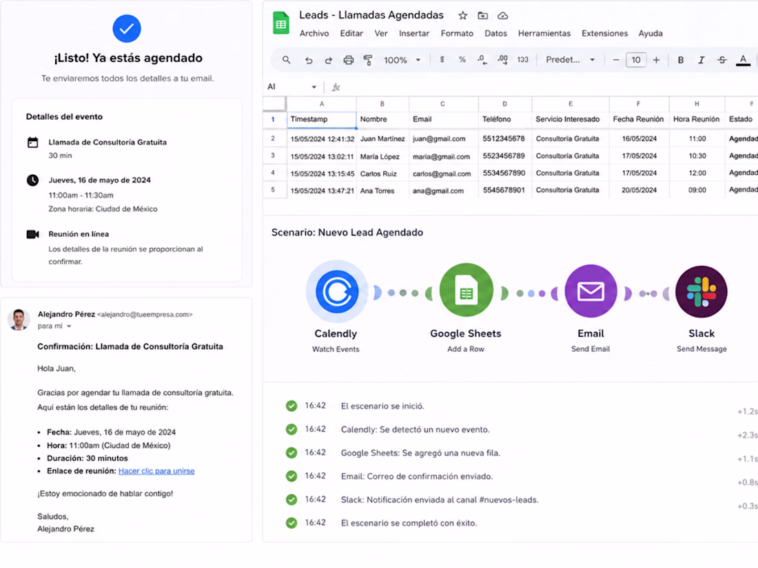
Task: Select cell with María López
Action: (x=382, y=156)
